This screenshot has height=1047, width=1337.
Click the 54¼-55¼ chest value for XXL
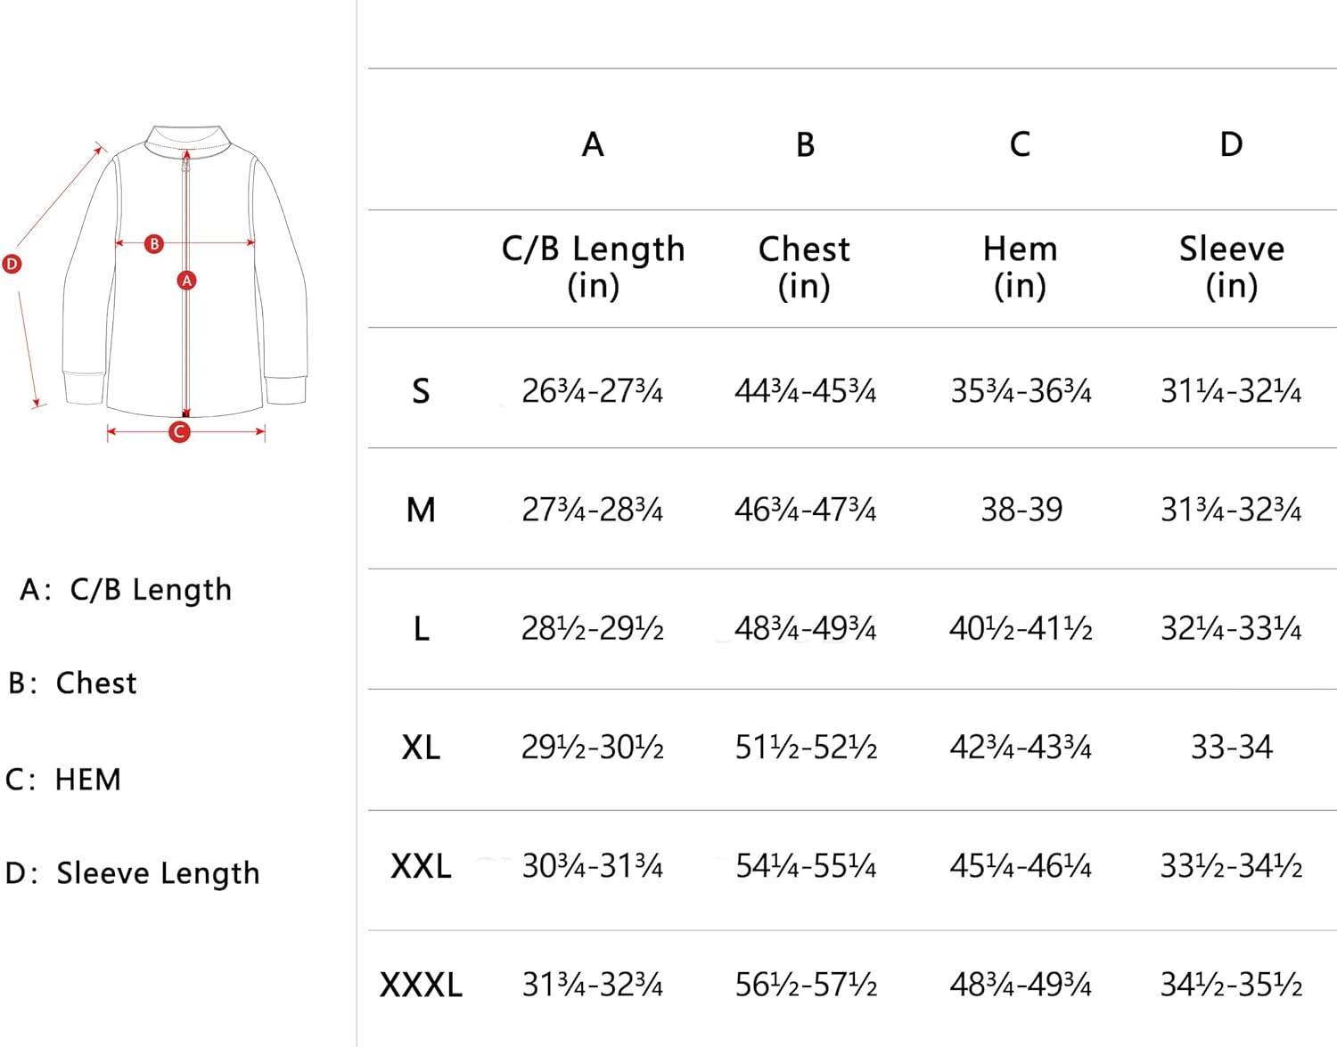(x=806, y=866)
